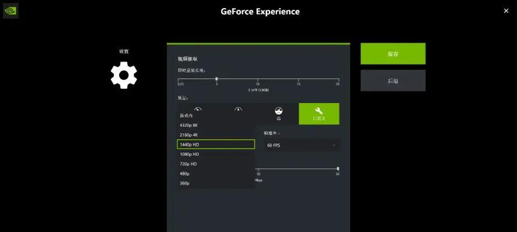Close the GeForce Experience overlay
Viewport: 517px width, 232px height.
coord(506,11)
